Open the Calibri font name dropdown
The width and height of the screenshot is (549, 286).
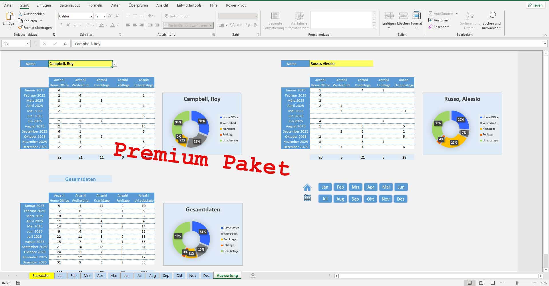tap(91, 16)
